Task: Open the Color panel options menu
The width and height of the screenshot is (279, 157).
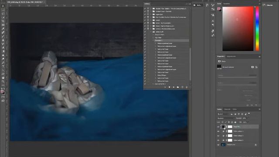Action: 259,4
